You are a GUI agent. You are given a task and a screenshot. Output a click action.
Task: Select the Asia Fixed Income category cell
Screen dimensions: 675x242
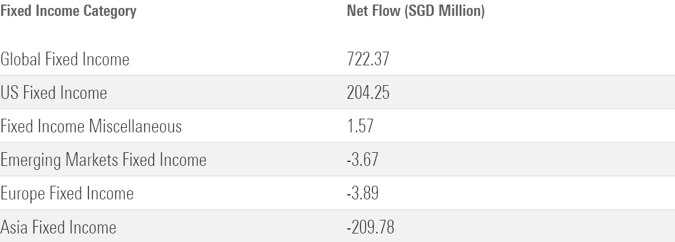(59, 228)
